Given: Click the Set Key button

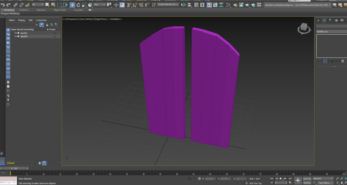Looking at the screenshot, I should coord(307,183).
